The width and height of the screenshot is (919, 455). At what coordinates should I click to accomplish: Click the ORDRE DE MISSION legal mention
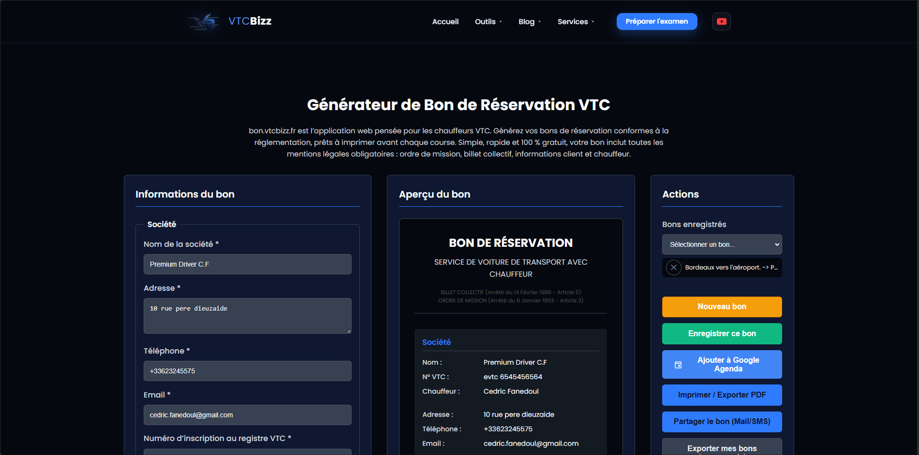(x=511, y=300)
